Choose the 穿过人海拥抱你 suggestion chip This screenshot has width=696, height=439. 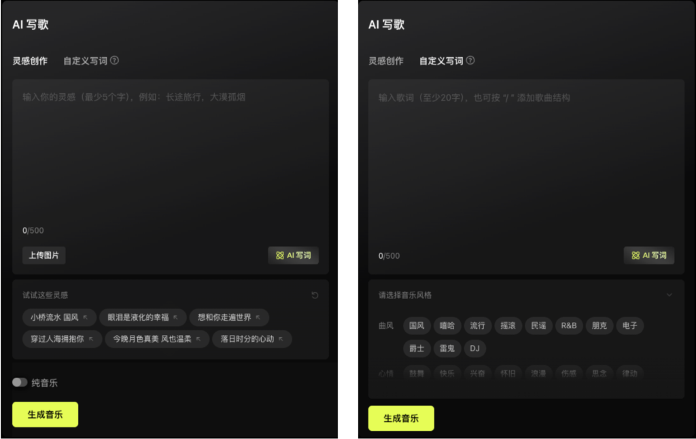62,339
